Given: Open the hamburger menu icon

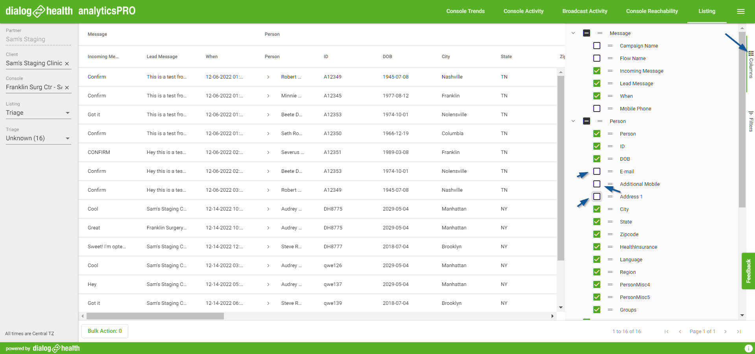Looking at the screenshot, I should [740, 11].
